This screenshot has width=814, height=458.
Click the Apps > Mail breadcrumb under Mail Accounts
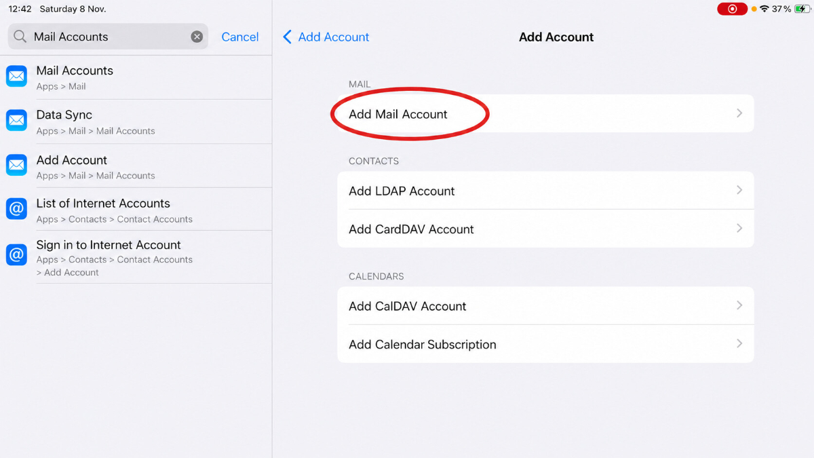click(x=61, y=86)
